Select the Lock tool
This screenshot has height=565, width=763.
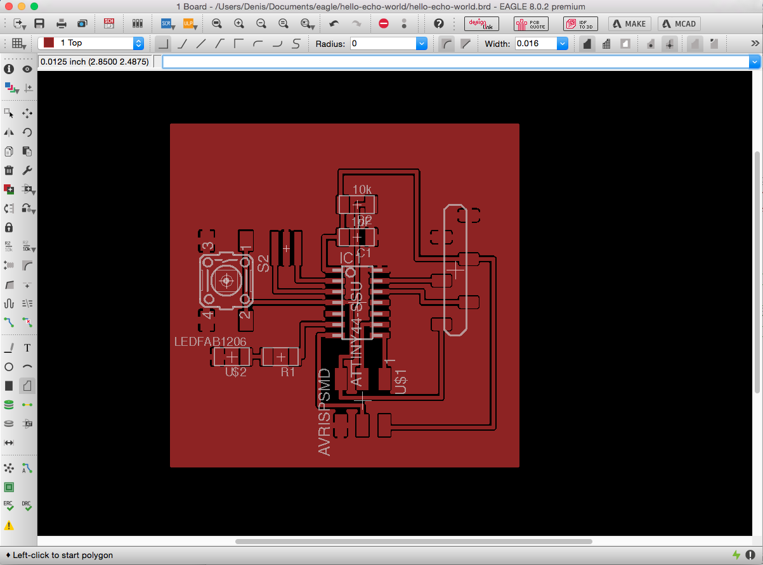tap(9, 227)
